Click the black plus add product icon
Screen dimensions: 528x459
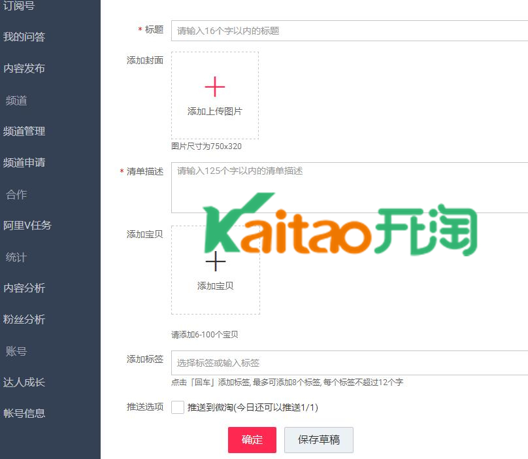coord(215,262)
